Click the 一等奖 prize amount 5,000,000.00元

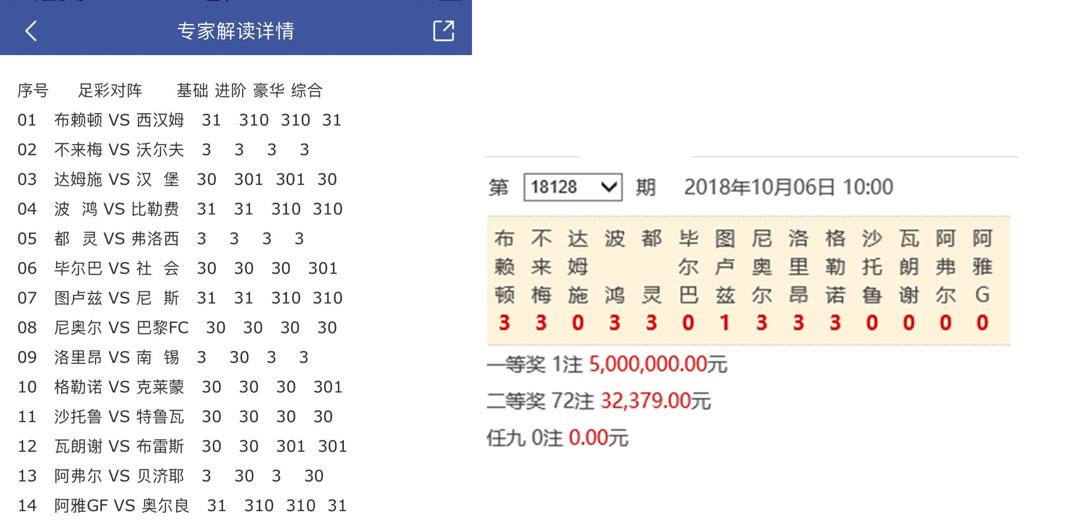658,364
